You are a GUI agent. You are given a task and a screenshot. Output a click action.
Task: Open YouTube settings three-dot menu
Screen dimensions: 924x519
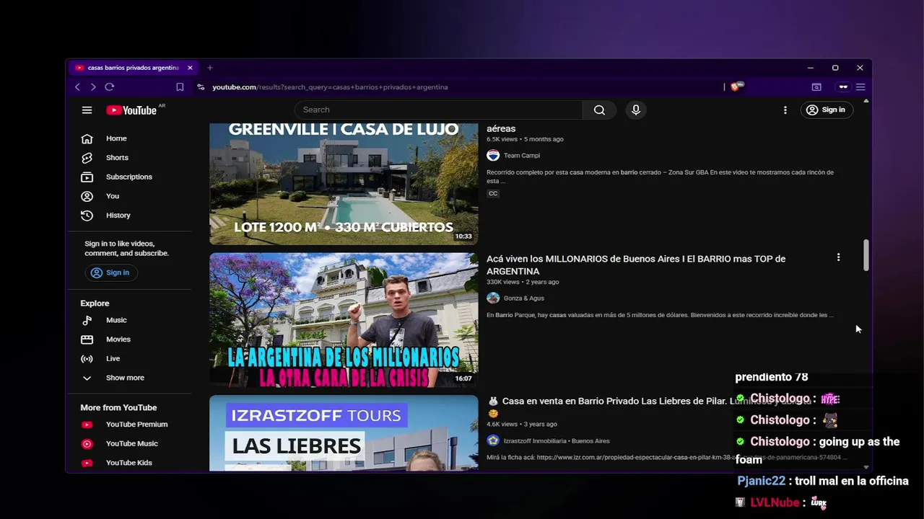[785, 110]
